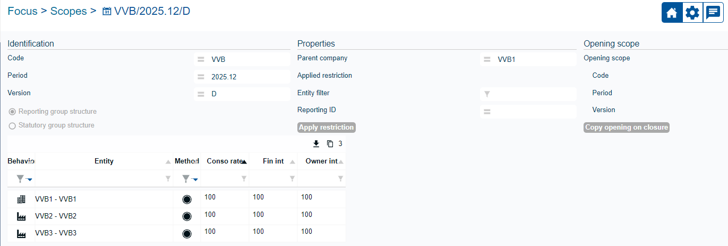Screen dimensions: 728x246
Task: Click the VVB1 building entity icon
Action: tap(21, 199)
